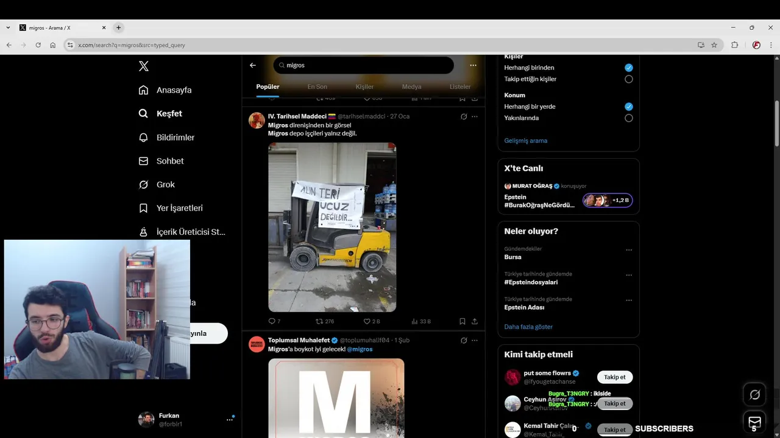
Task: Open more menu on Toplumsal Muhalefet post
Action: 475,341
